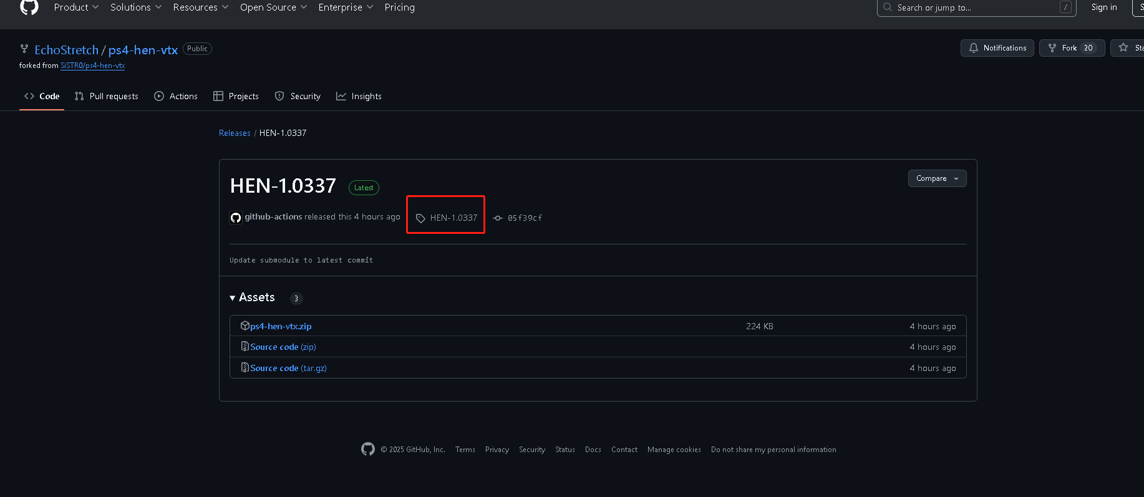Click 'Update submodule to latest commit' text
The width and height of the screenshot is (1144, 497).
pyautogui.click(x=301, y=260)
